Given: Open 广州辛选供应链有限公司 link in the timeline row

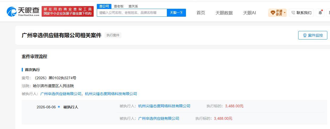Looking at the screenshot, I should point(159,118).
